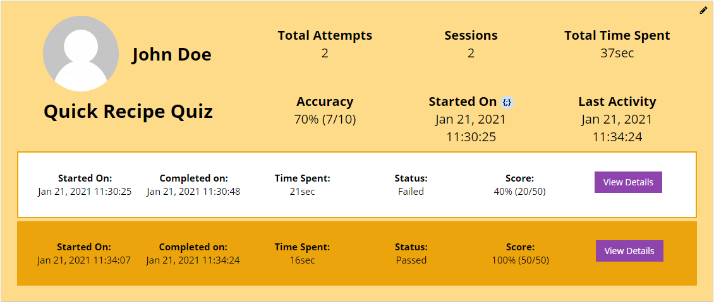Open View Details for the Failed attempt
The width and height of the screenshot is (714, 302).
pos(628,182)
